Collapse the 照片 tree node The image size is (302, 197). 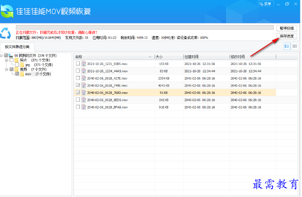click(x=6, y=60)
